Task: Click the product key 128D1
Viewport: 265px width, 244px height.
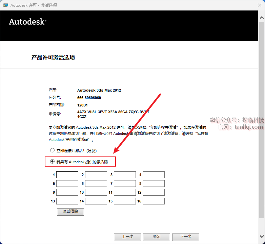Action: pyautogui.click(x=82, y=105)
